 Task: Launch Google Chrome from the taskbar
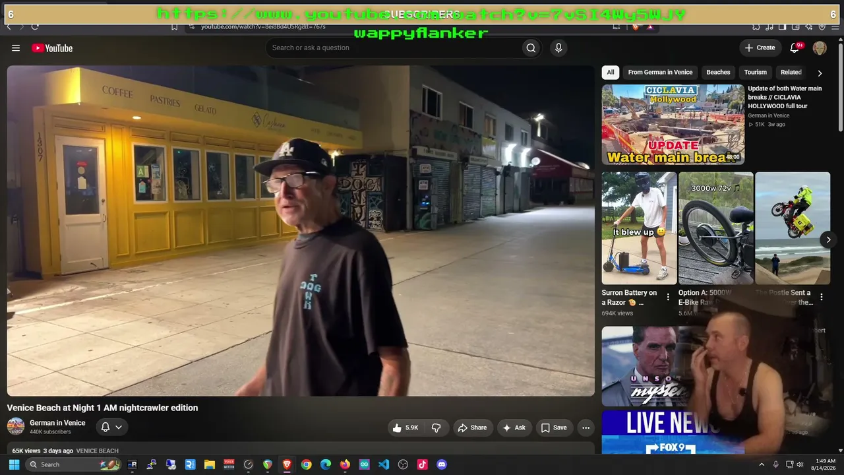click(307, 464)
